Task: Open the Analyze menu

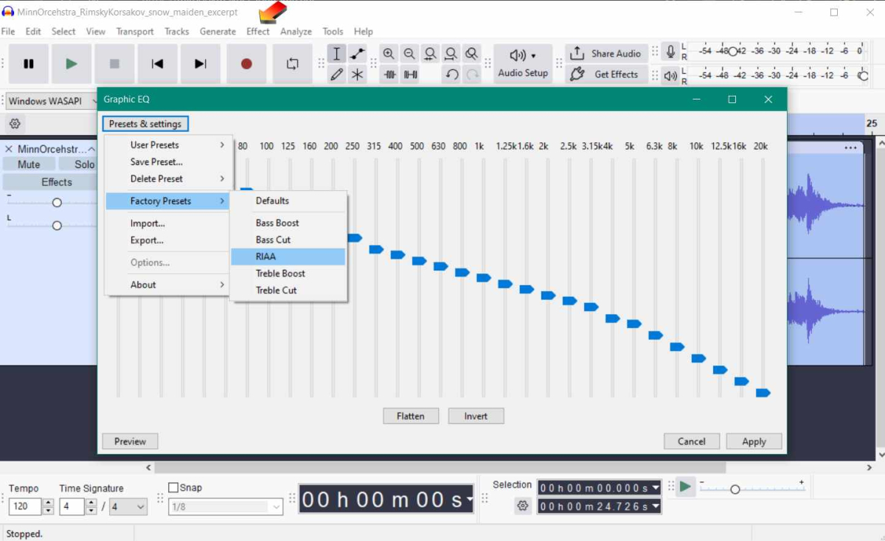Action: 296,32
